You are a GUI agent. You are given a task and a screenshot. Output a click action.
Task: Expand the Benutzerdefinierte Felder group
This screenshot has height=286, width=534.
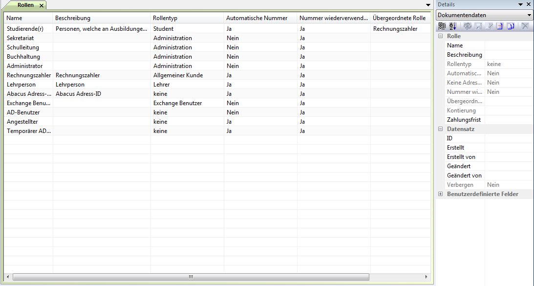[x=441, y=194]
